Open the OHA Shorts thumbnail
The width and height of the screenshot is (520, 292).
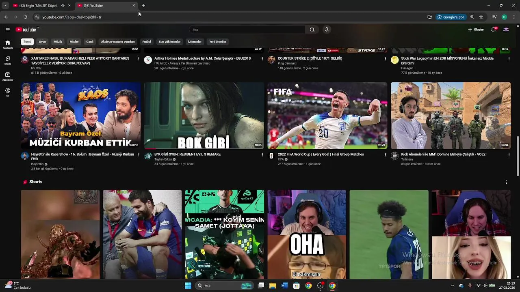click(x=307, y=234)
